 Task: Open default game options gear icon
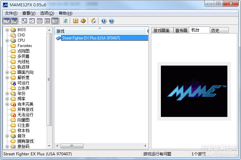pyautogui.click(x=83, y=21)
